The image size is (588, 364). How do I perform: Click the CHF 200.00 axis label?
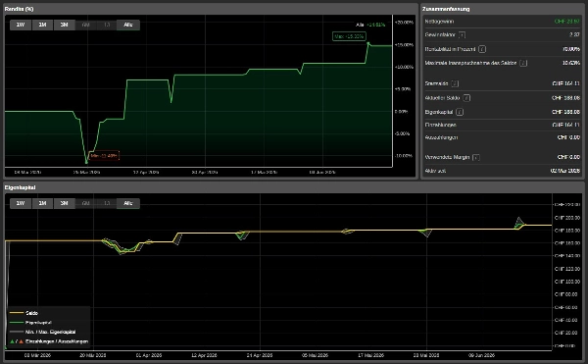click(x=567, y=218)
